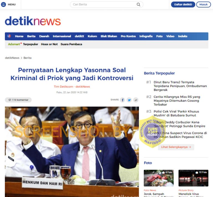Open popular story about Miss RS
The width and height of the screenshot is (213, 197).
point(177,101)
